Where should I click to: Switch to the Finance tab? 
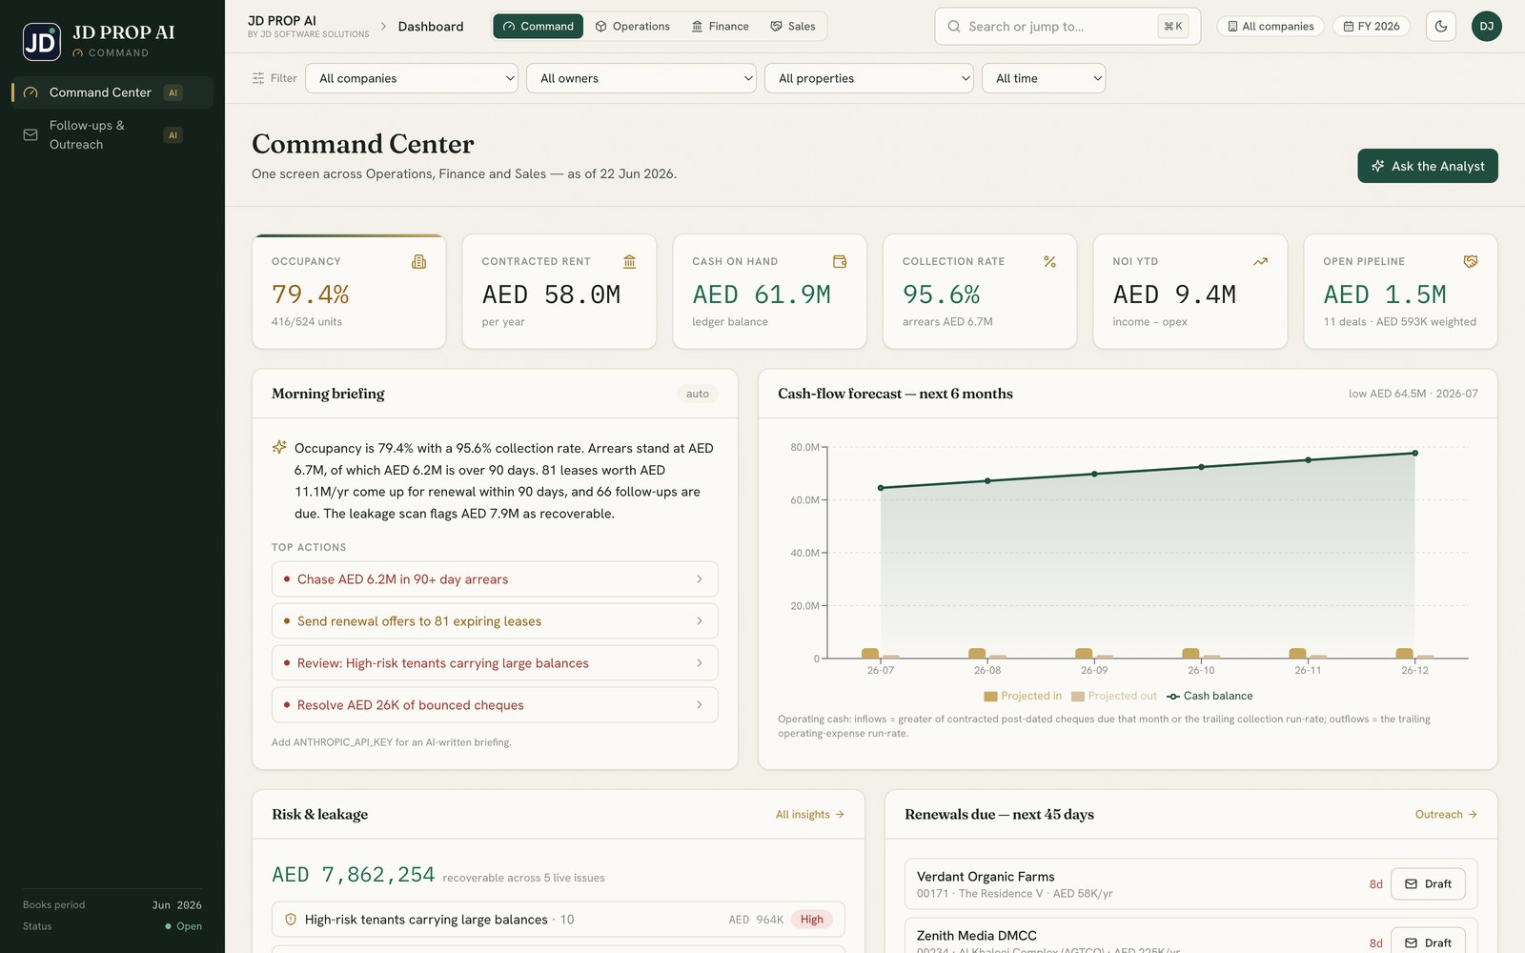click(x=720, y=27)
